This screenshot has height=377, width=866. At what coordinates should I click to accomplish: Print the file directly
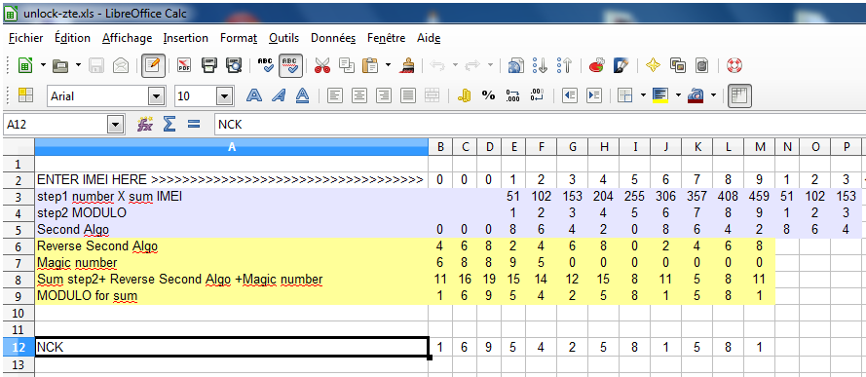tap(209, 66)
